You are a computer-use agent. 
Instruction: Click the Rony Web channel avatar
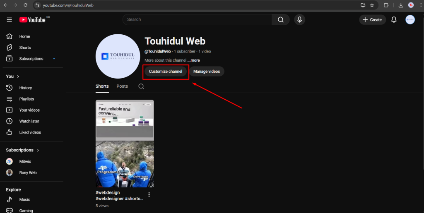pos(10,172)
